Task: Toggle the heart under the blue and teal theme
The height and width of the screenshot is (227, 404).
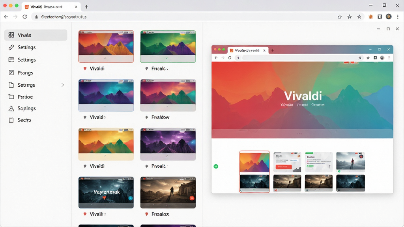Action: [85, 117]
